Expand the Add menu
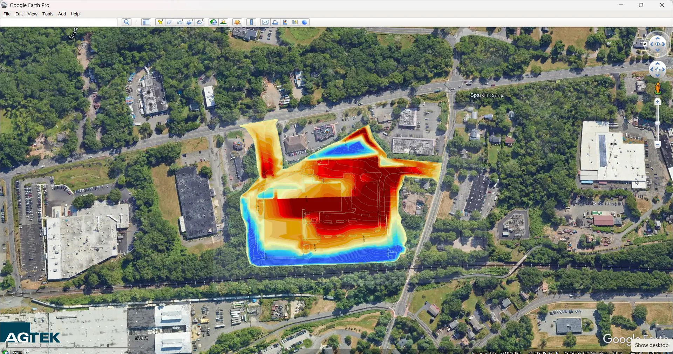The image size is (673, 354). (x=62, y=14)
